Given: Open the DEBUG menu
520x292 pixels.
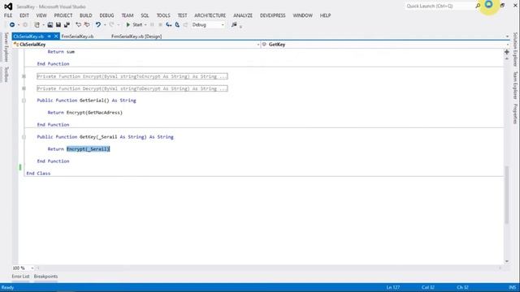Looking at the screenshot, I should coord(106,15).
